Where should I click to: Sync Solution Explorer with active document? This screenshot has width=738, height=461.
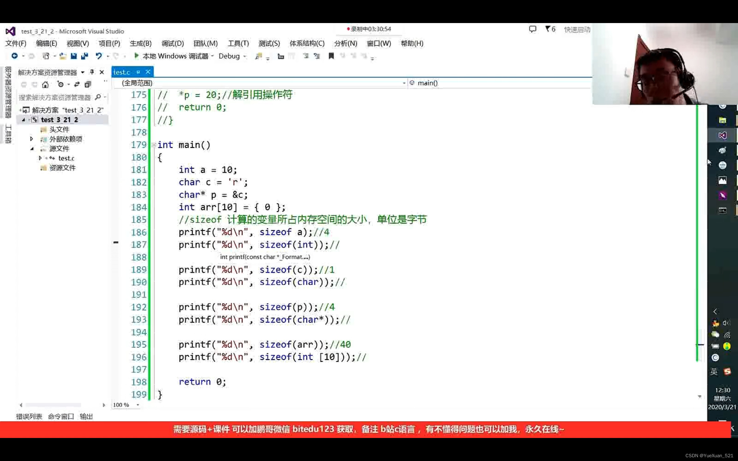[x=77, y=84]
